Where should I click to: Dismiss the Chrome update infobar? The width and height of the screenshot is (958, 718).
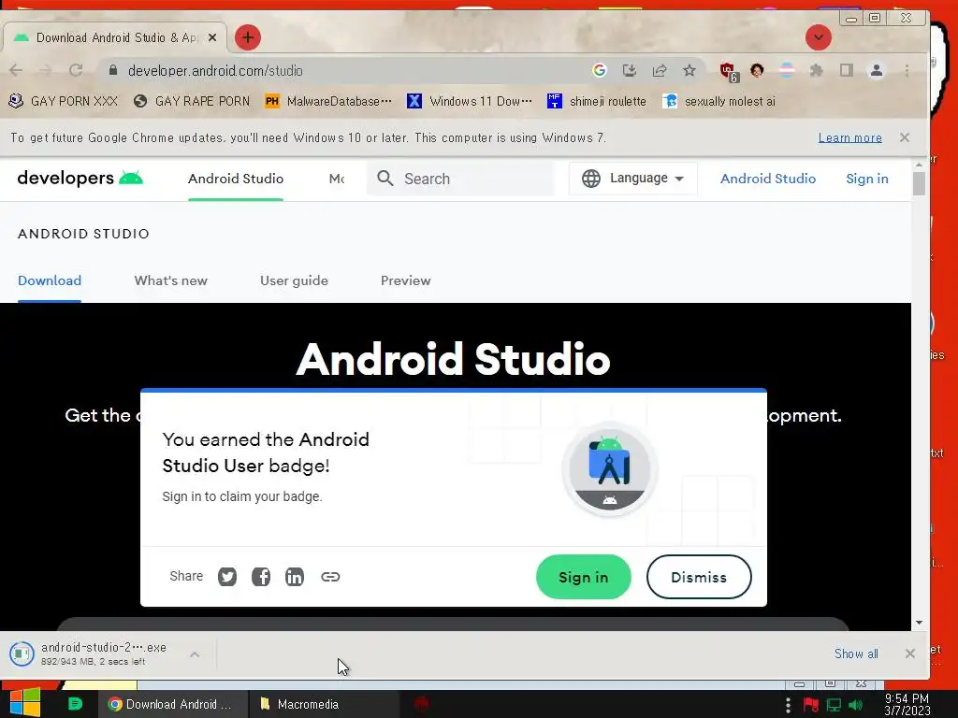905,137
